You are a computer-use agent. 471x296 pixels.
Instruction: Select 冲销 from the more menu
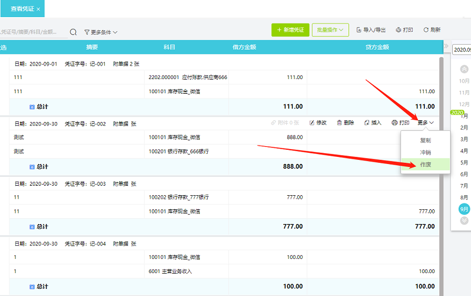[425, 152]
